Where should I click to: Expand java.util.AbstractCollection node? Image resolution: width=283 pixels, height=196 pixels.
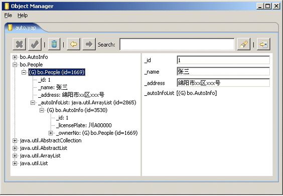(15, 141)
